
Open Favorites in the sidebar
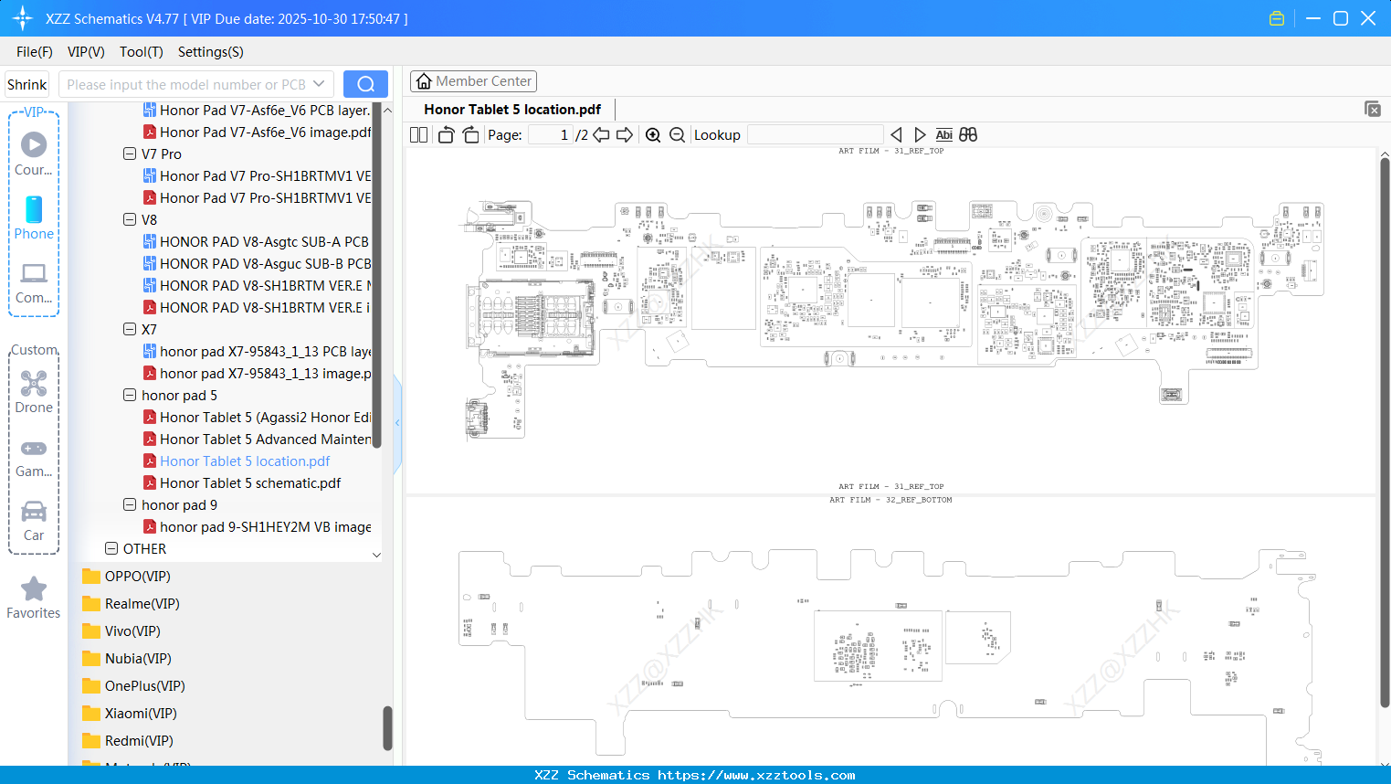[x=34, y=599]
